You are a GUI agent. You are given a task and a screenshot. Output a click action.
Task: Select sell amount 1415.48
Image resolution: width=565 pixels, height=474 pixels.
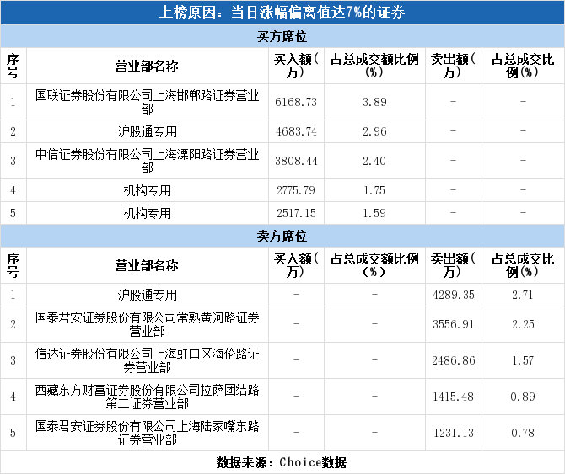pyautogui.click(x=454, y=397)
